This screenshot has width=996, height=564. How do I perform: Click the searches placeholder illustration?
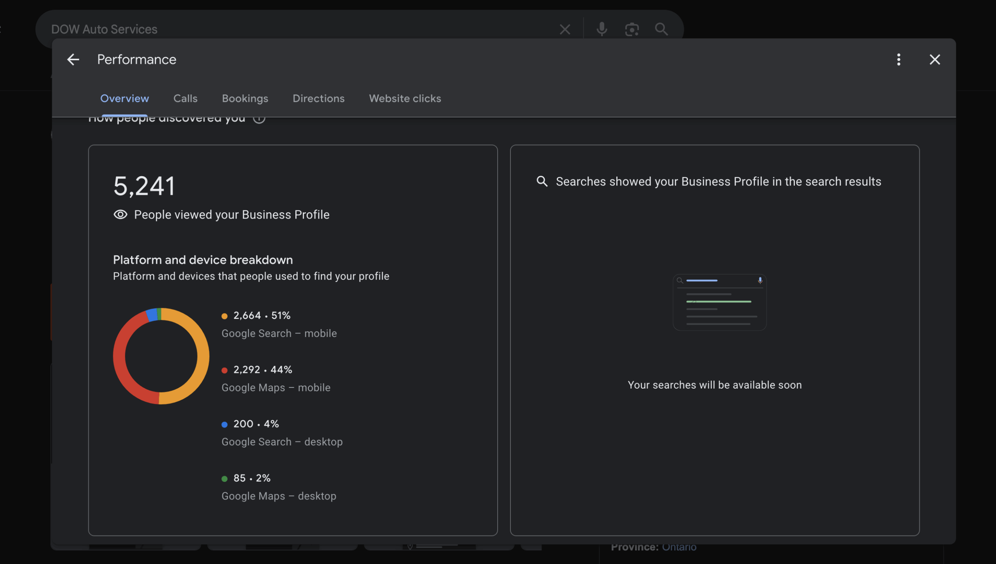719,302
